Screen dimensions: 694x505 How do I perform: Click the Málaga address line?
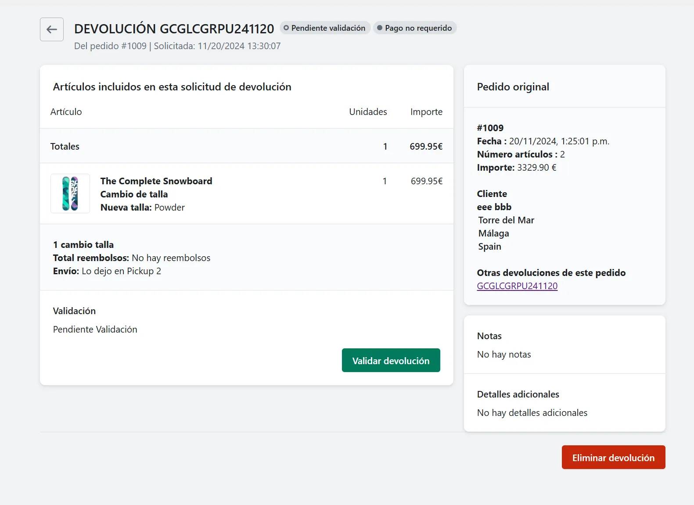(x=494, y=233)
